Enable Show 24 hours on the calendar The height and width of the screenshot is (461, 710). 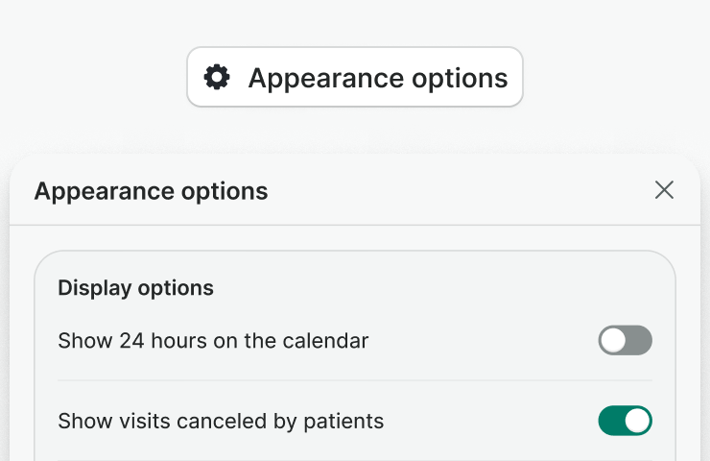click(x=625, y=340)
